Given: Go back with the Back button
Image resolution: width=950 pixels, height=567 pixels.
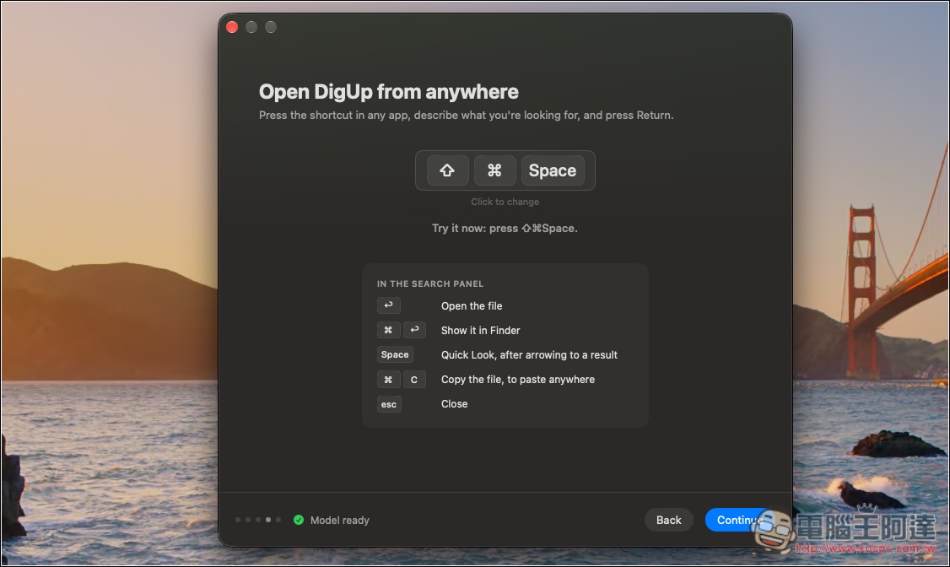Looking at the screenshot, I should click(x=669, y=520).
